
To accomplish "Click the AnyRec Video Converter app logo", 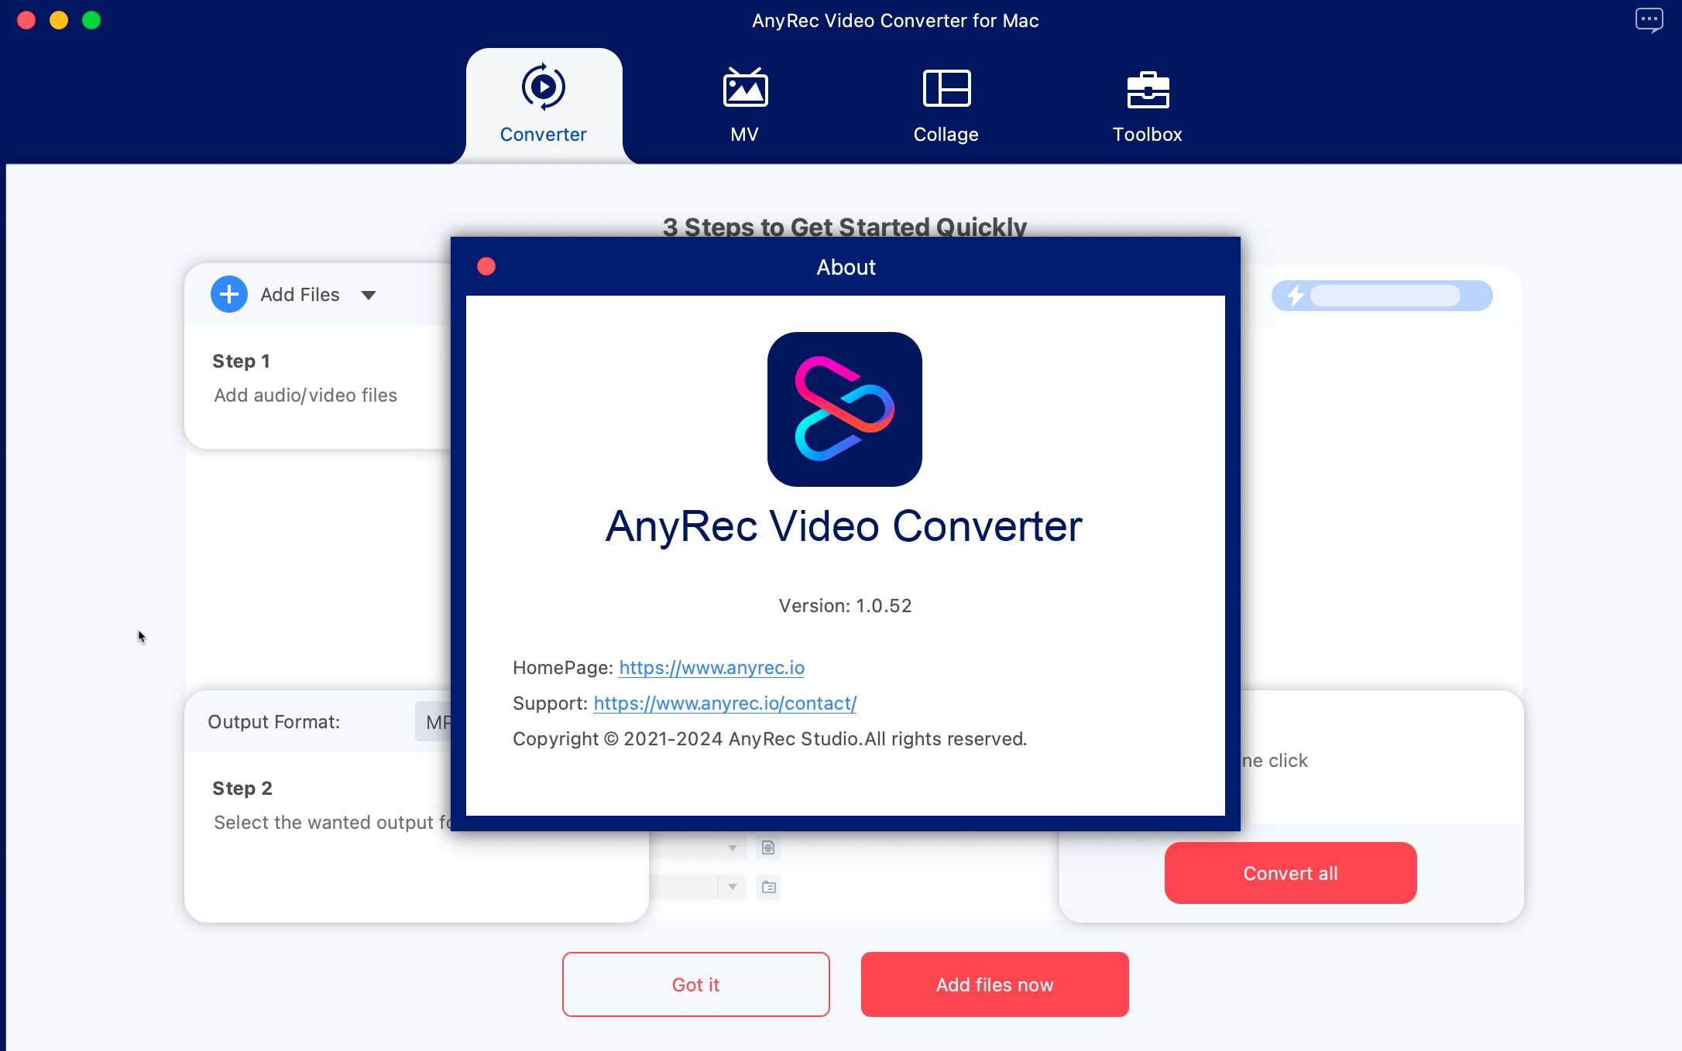I will 845,409.
